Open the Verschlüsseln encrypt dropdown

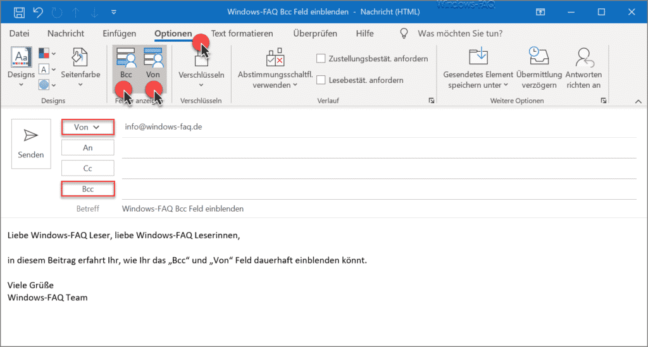tap(201, 67)
